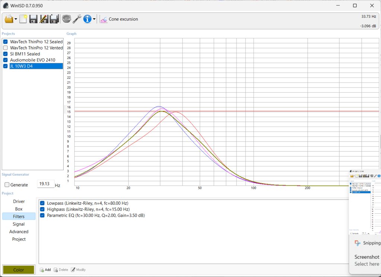Uncheck the SI BM11 Sealed project
The width and height of the screenshot is (381, 277).
point(6,54)
